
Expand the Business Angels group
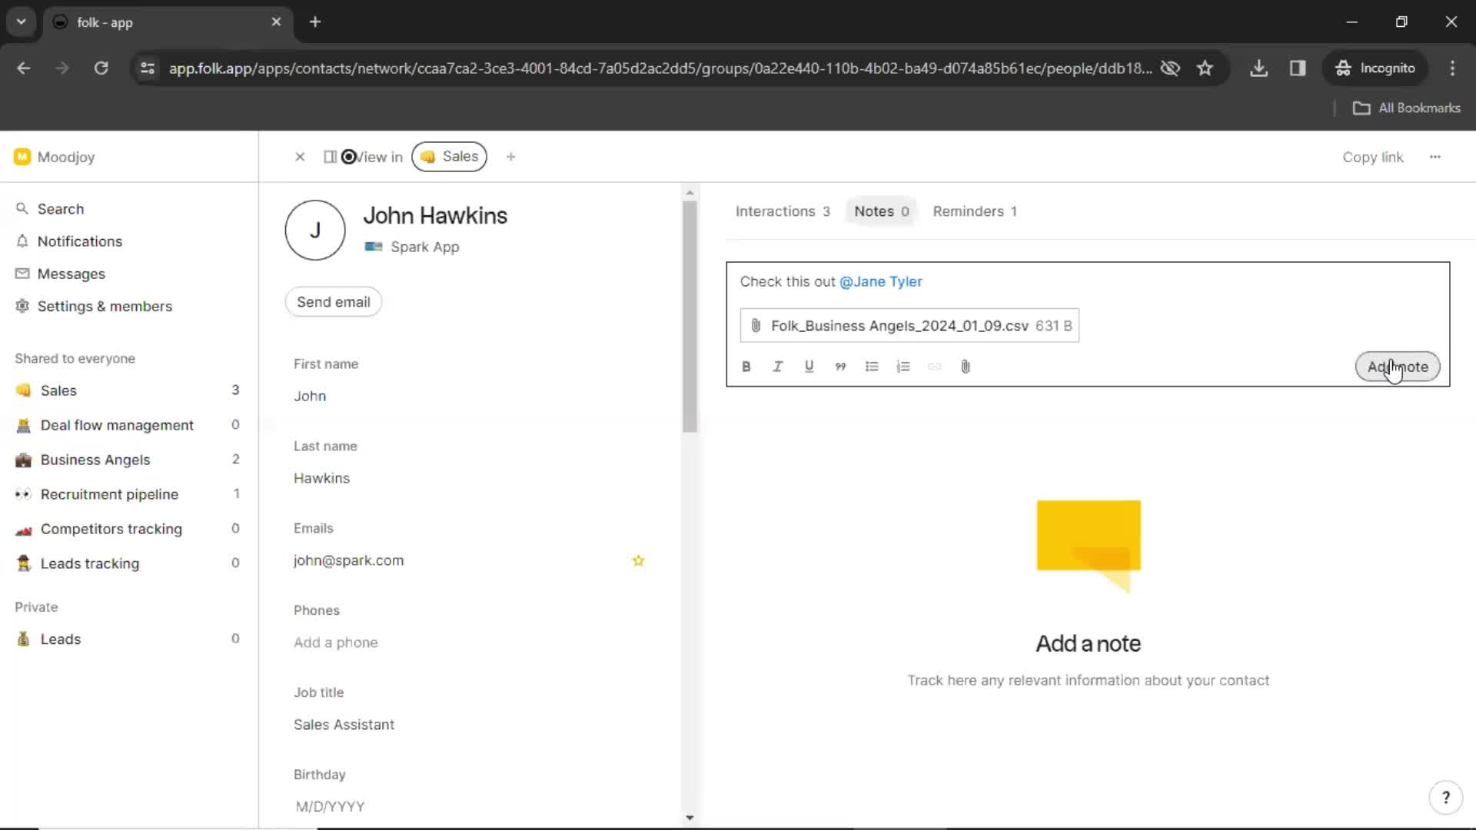(x=95, y=459)
